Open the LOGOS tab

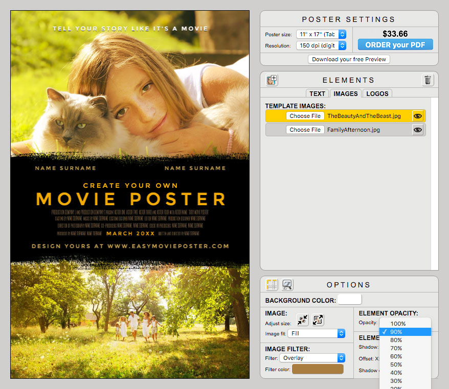pos(377,93)
